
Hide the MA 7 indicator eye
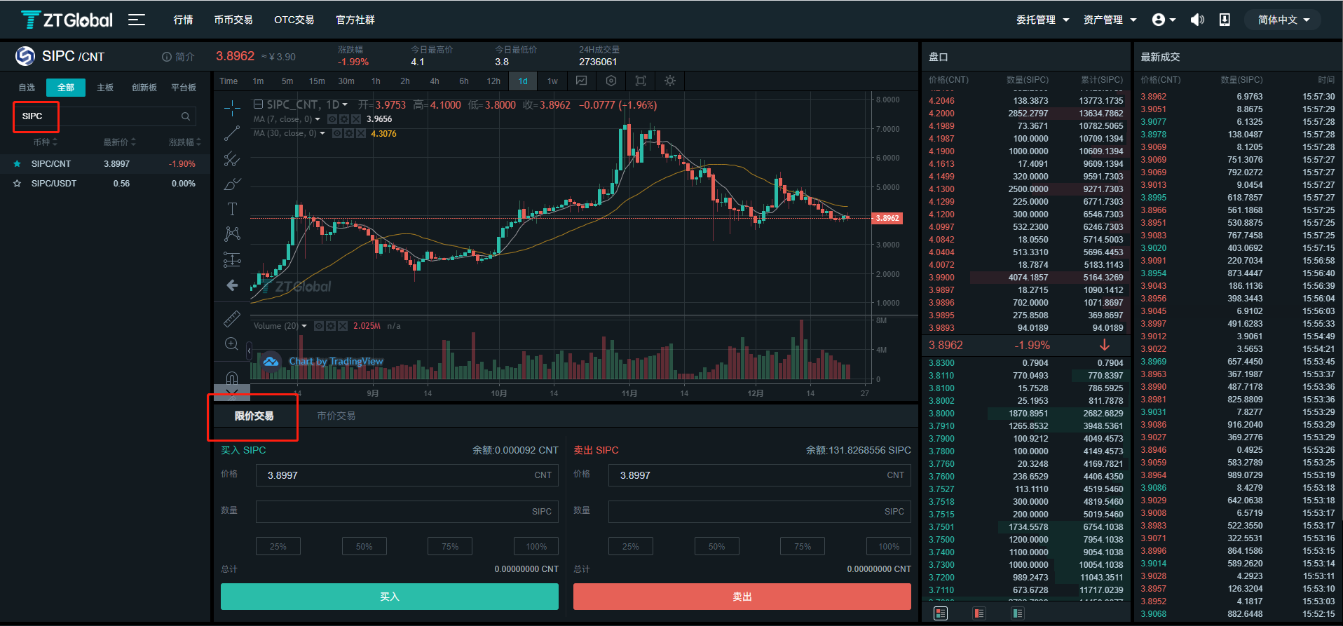(x=332, y=119)
